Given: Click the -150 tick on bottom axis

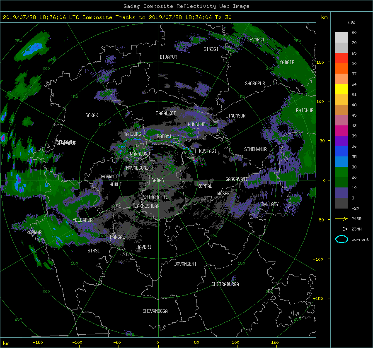Looking at the screenshot, I should (38, 343).
